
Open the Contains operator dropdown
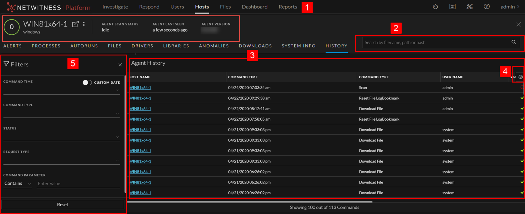click(18, 184)
